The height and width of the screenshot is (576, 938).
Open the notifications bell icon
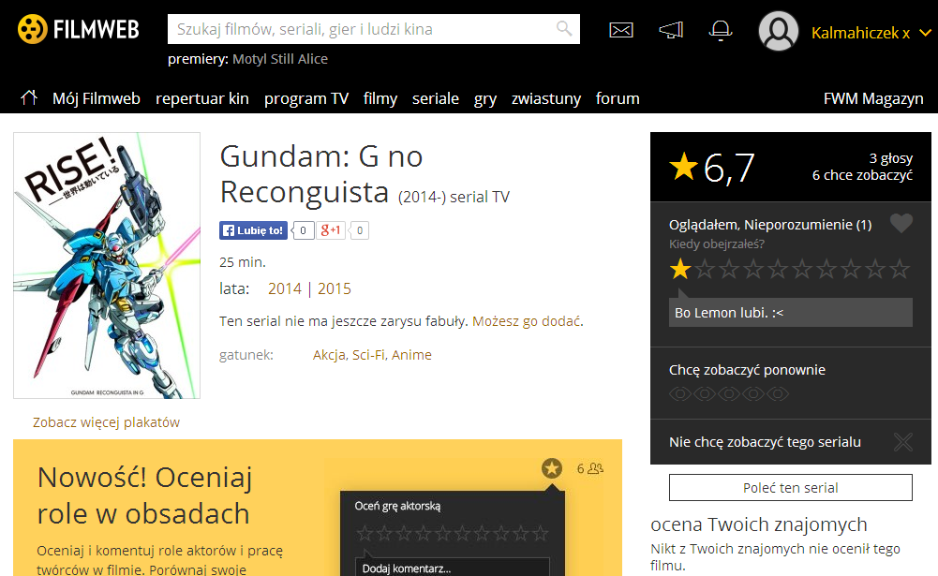point(721,30)
